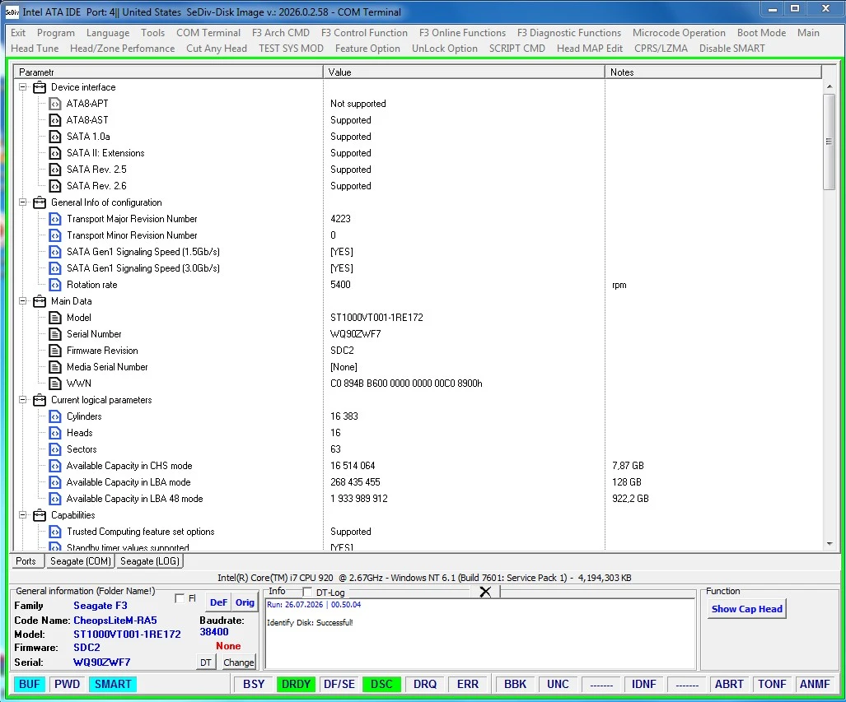Screen dimensions: 846x702
Task: Click the ATA8-APT parameter icon
Action: click(x=55, y=104)
